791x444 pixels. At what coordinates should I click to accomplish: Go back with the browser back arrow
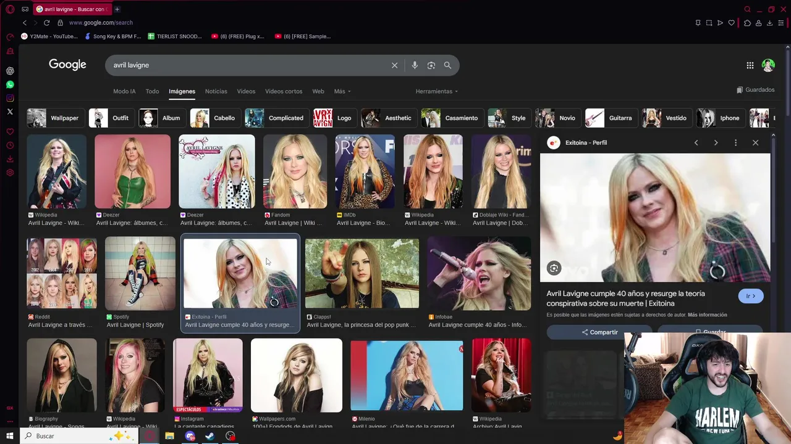(x=25, y=23)
